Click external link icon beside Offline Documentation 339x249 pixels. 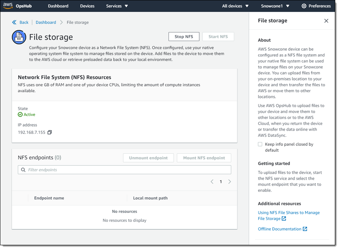point(305,229)
